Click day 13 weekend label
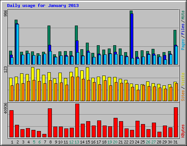The image size is (187, 146). click(77, 142)
